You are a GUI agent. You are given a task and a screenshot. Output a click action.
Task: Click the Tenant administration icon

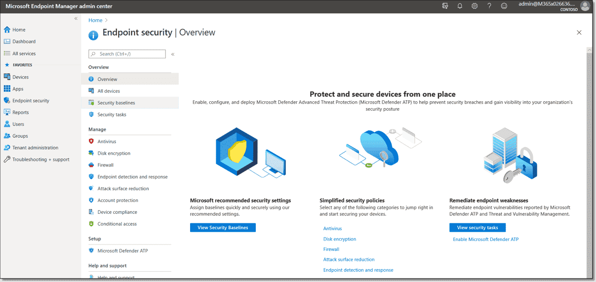(x=7, y=148)
